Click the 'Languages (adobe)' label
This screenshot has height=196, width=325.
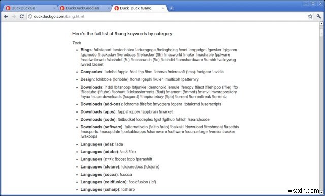tap(100, 152)
